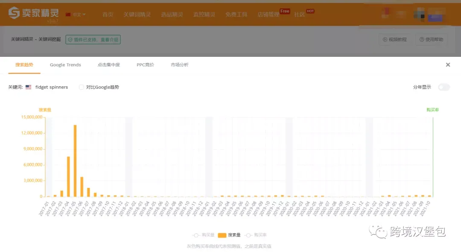The width and height of the screenshot is (461, 252).
Task: Toggle 购买量 legend series
Action: (204, 235)
